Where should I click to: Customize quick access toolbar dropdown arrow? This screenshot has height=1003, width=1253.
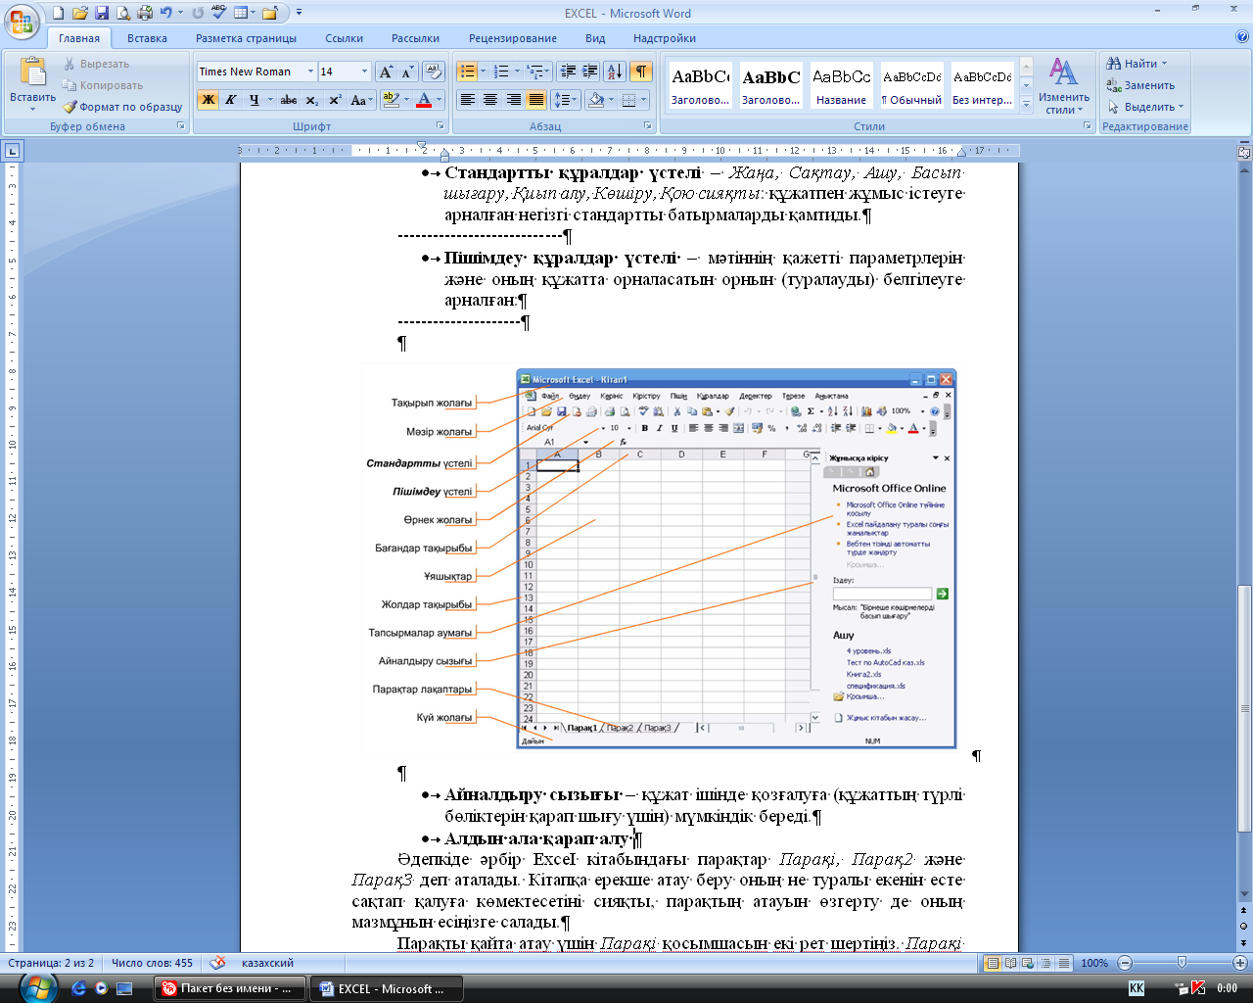point(299,13)
